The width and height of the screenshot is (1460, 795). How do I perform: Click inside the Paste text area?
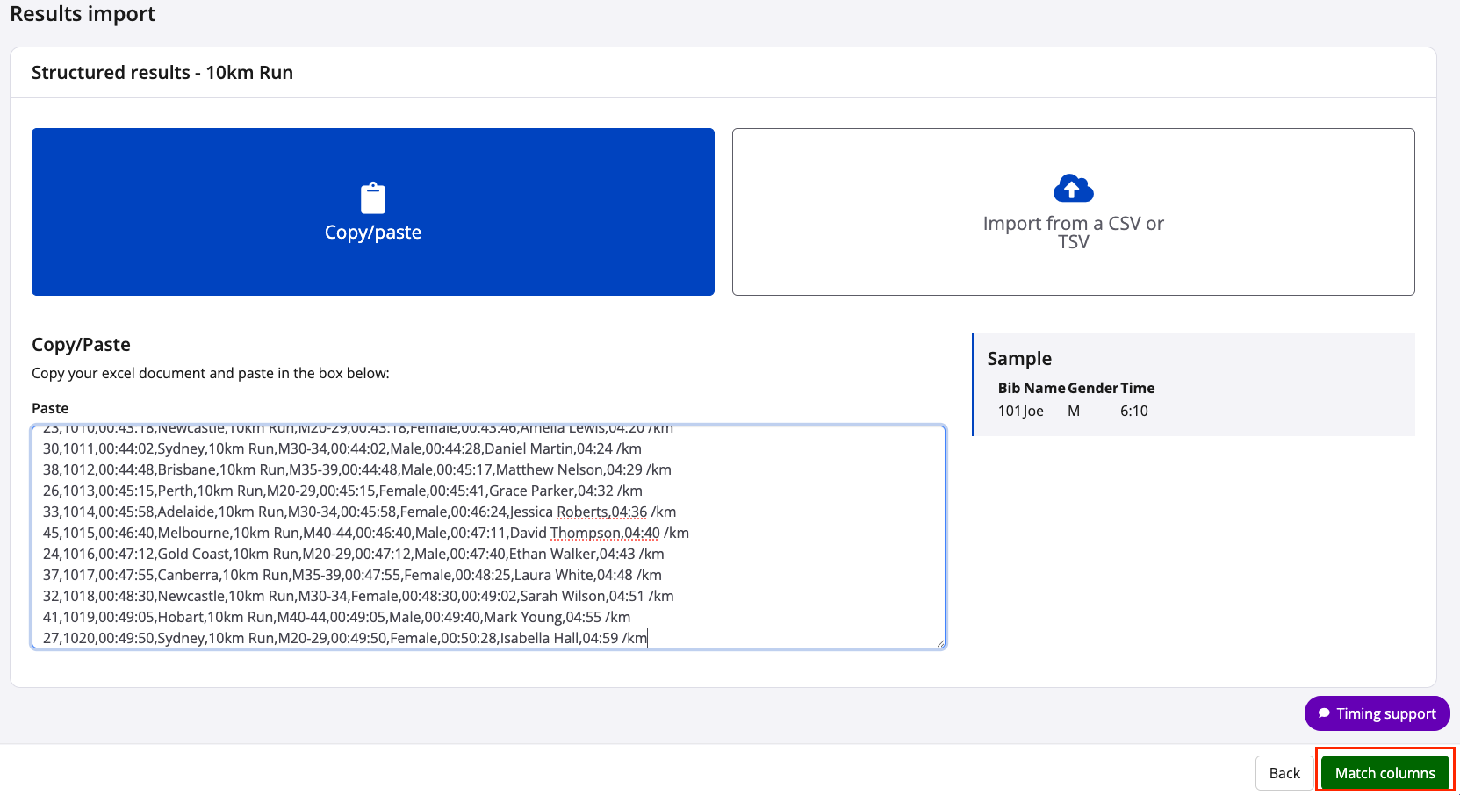coord(488,537)
